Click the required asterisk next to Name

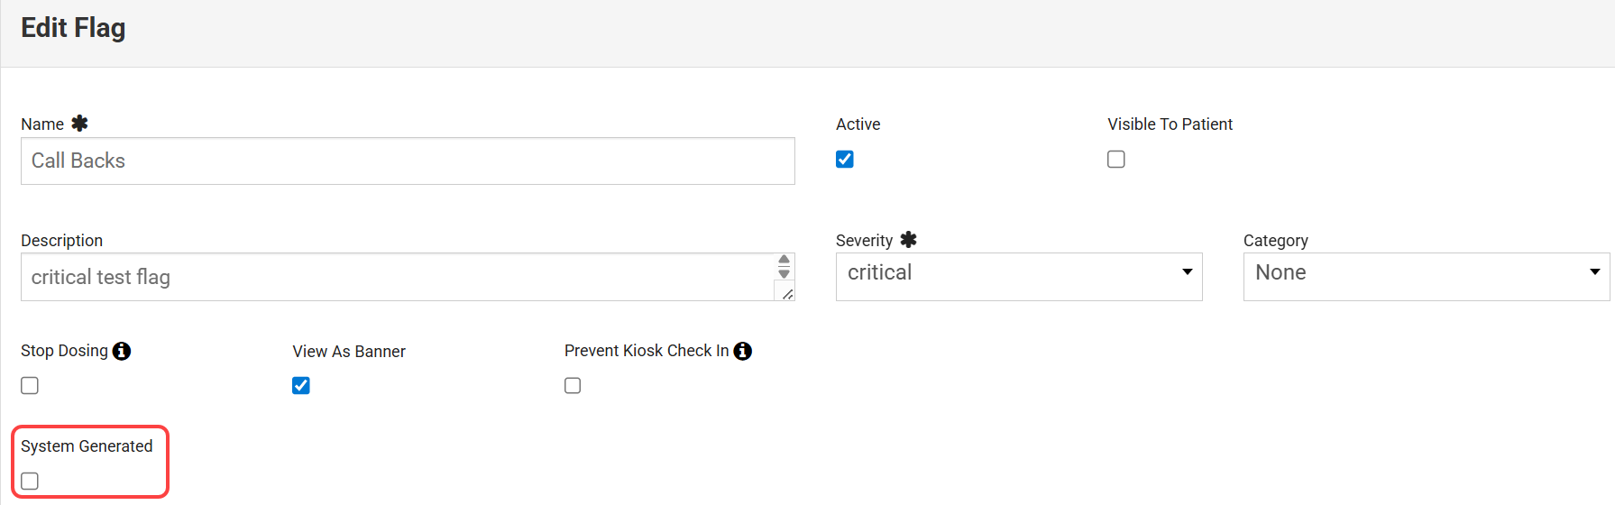79,124
